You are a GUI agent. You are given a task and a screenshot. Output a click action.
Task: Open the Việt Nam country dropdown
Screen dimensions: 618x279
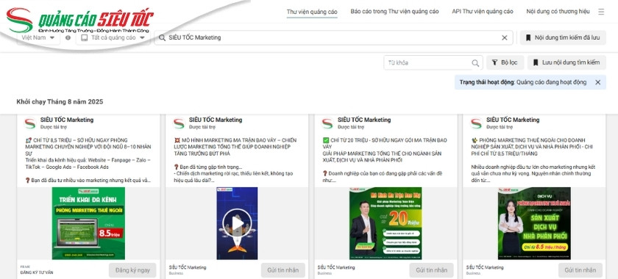click(38, 37)
